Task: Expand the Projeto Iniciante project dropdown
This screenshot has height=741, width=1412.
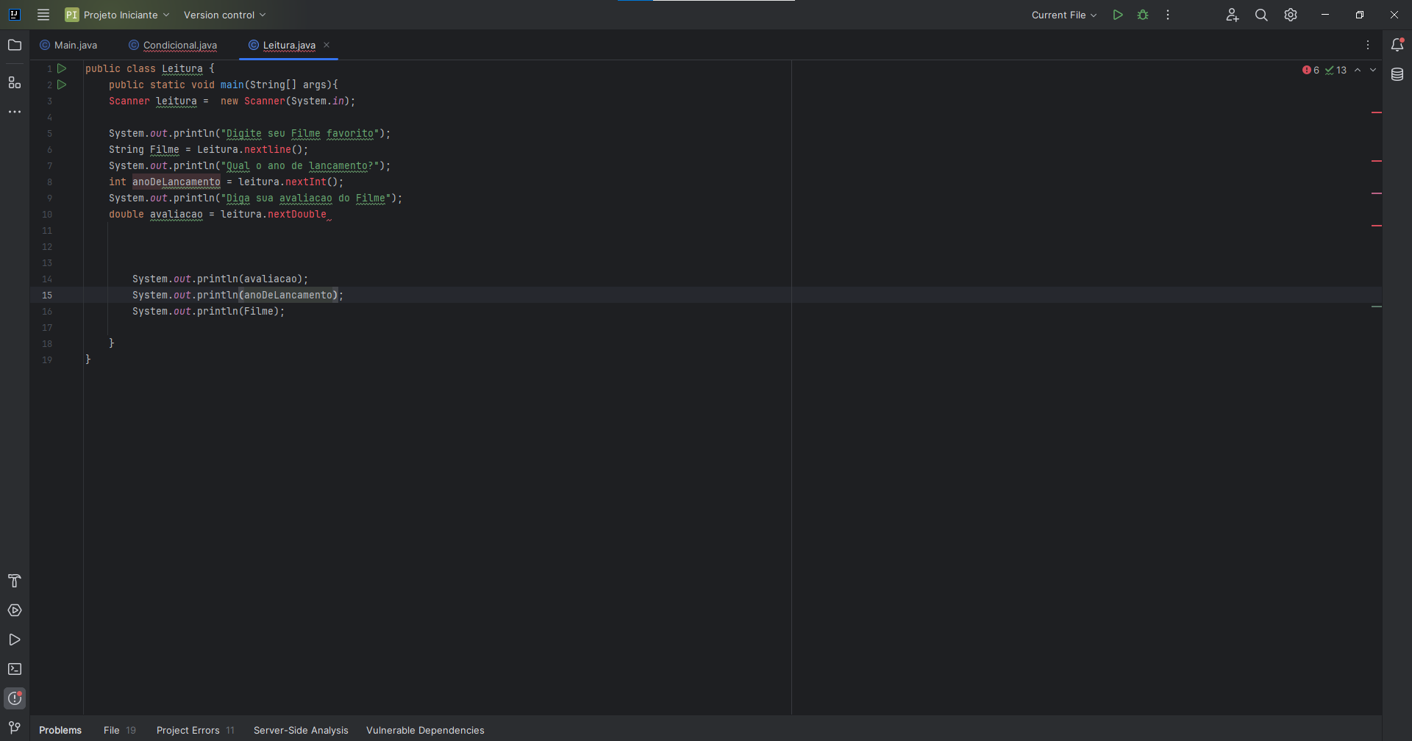Action: click(x=118, y=15)
